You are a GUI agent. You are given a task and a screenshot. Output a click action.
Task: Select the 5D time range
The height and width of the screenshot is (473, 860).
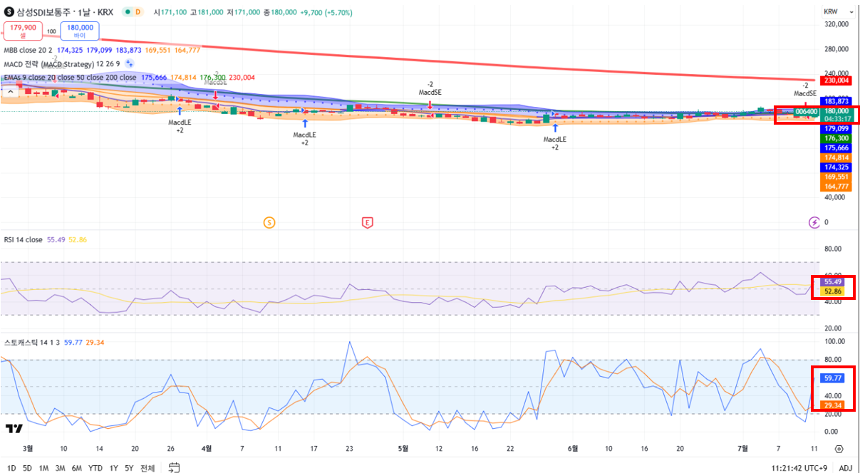(x=27, y=468)
